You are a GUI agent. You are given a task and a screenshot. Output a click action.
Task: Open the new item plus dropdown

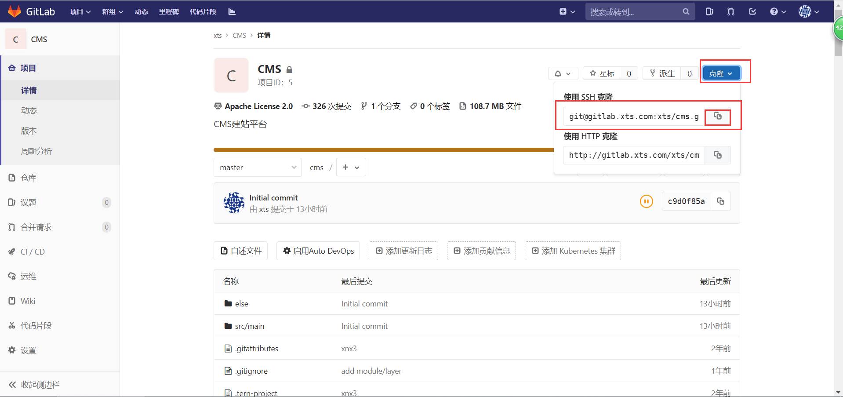pos(567,11)
